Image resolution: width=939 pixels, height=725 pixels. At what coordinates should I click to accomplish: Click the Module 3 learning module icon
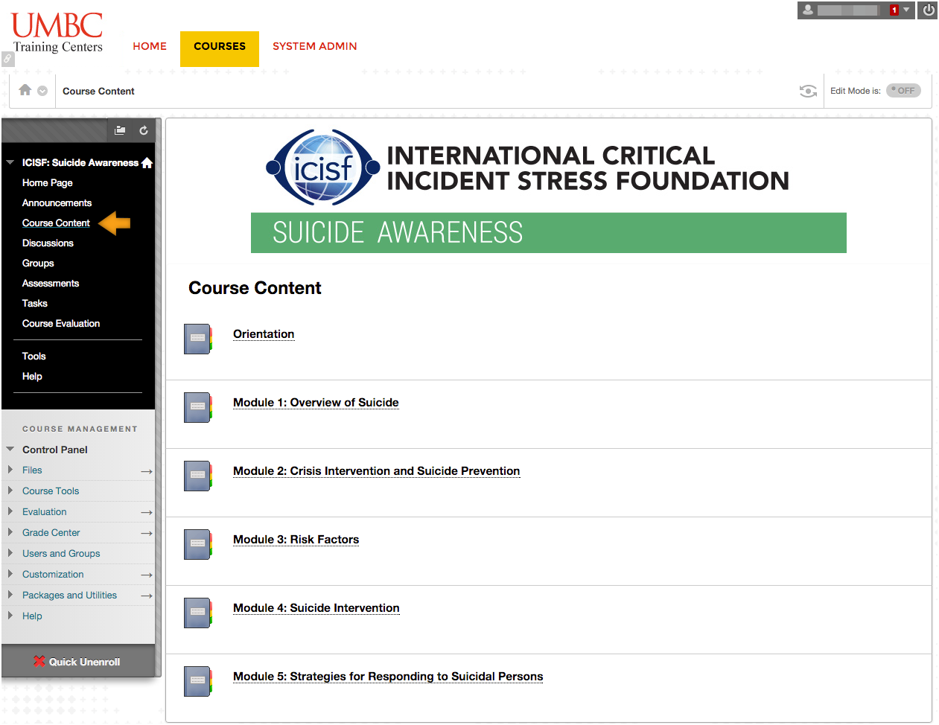point(198,544)
